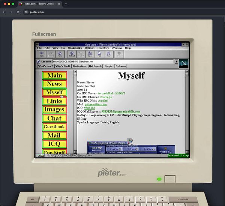Click the ICQ Me button in ICQ panel

pyautogui.click(x=131, y=149)
